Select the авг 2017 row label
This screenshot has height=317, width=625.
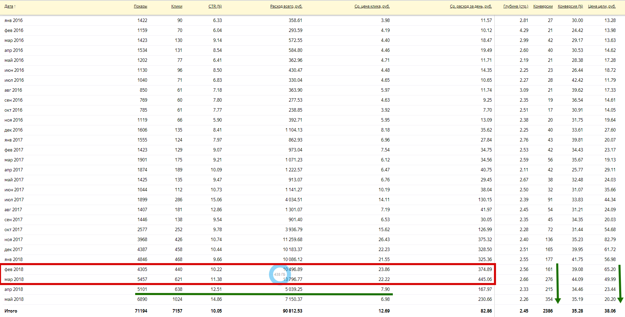tap(13, 210)
